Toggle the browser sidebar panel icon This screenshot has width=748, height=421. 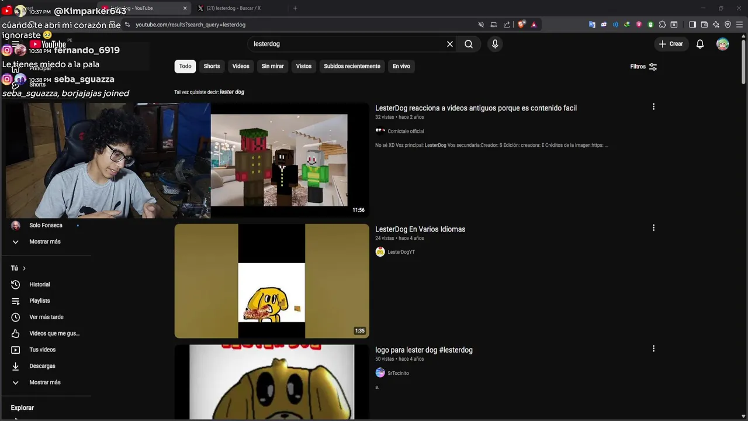692,25
